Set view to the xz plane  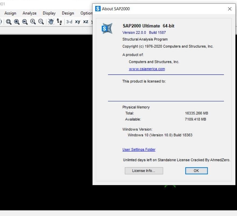[x=86, y=22]
